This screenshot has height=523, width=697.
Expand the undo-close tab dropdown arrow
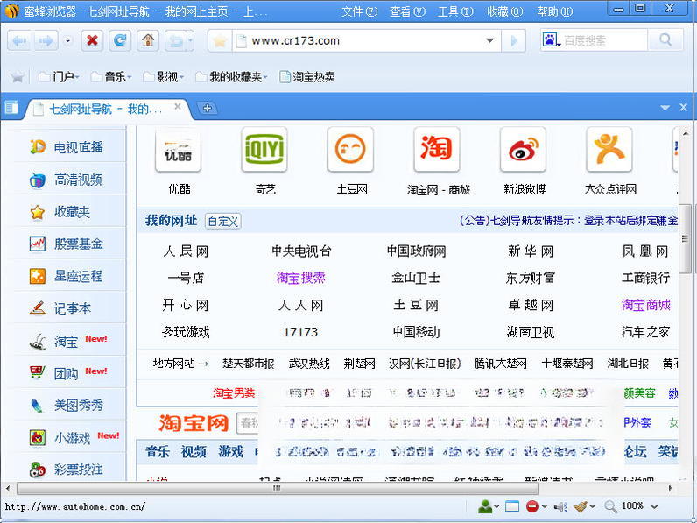click(191, 41)
